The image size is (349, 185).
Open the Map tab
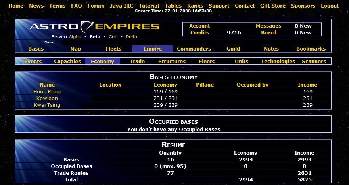[x=75, y=49]
